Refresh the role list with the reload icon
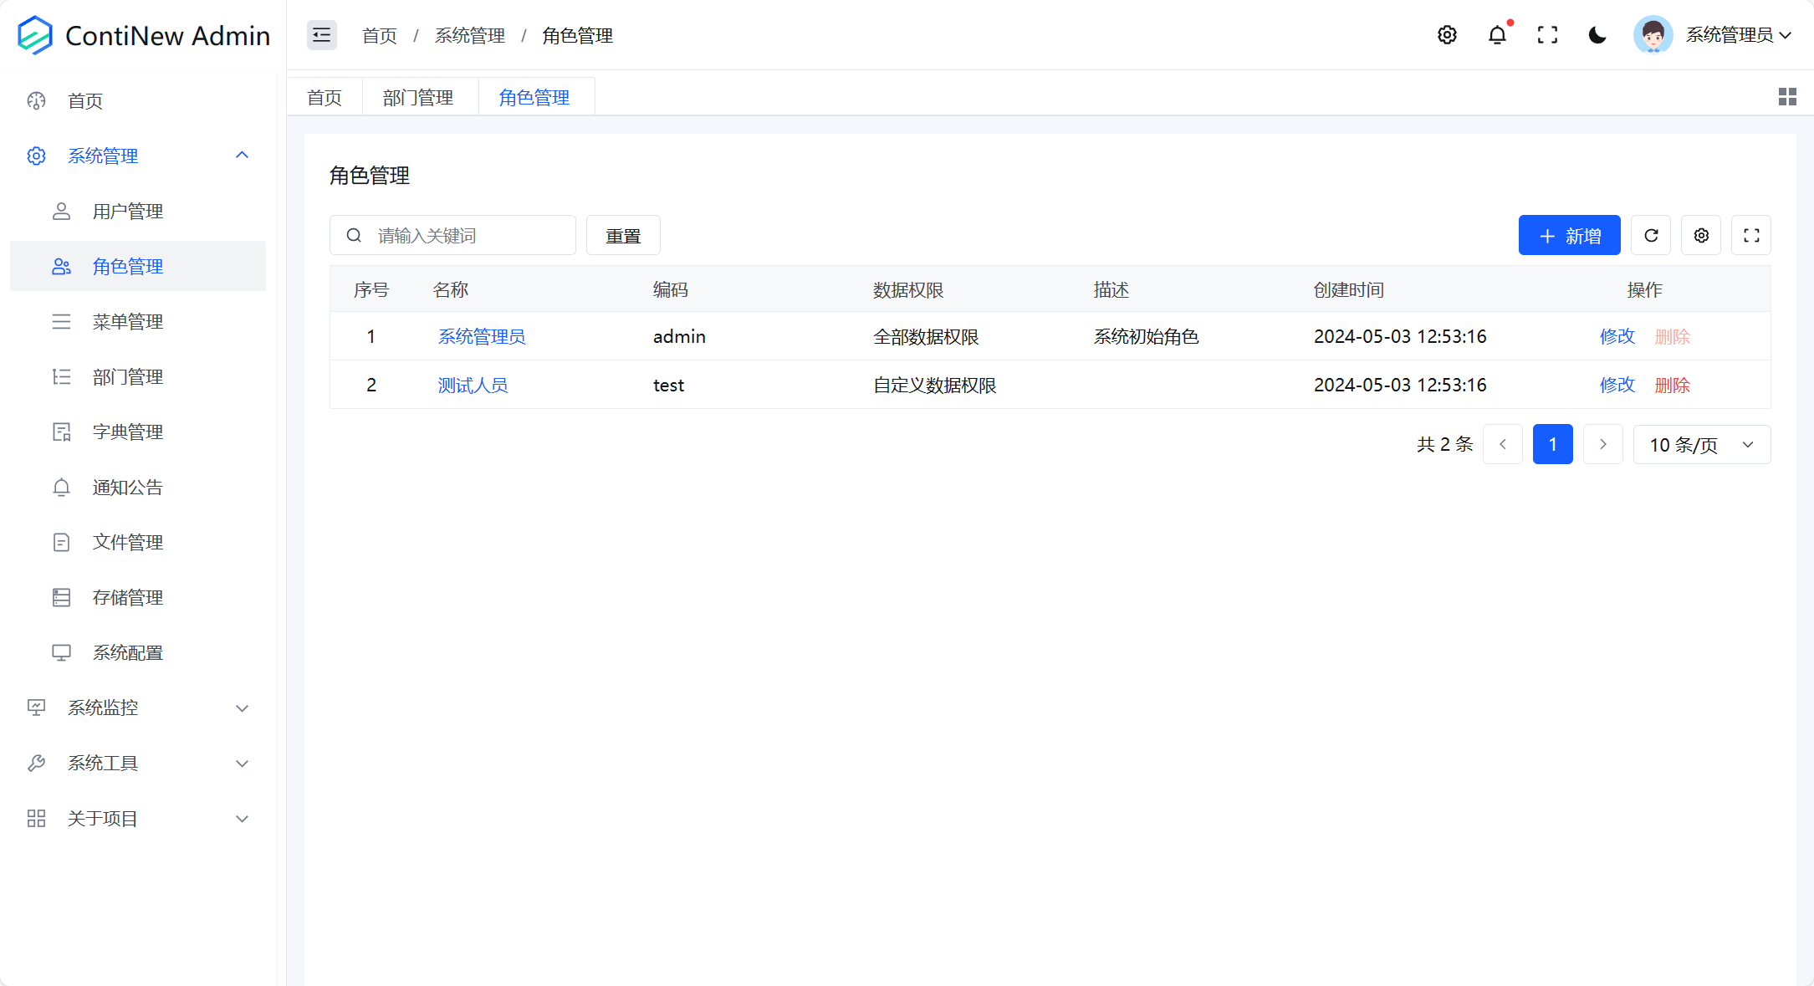Viewport: 1814px width, 986px height. point(1650,235)
